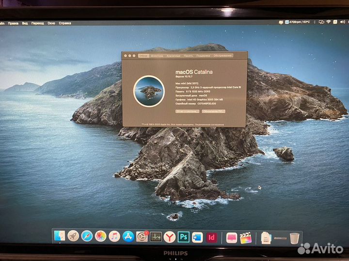Launch Adobe InDesign from the Dock
Viewport: 349px width, 261px height.
click(x=211, y=237)
